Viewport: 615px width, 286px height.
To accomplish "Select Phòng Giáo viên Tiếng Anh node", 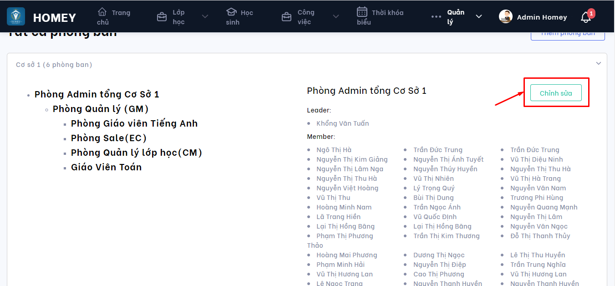I will 134,123.
